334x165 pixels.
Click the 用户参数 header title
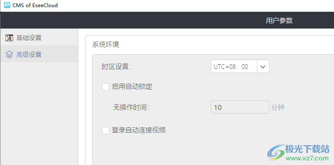click(x=279, y=20)
